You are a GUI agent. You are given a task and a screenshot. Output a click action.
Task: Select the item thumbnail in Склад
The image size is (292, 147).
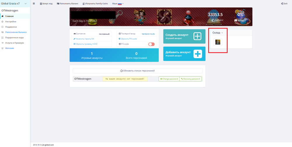[218, 42]
